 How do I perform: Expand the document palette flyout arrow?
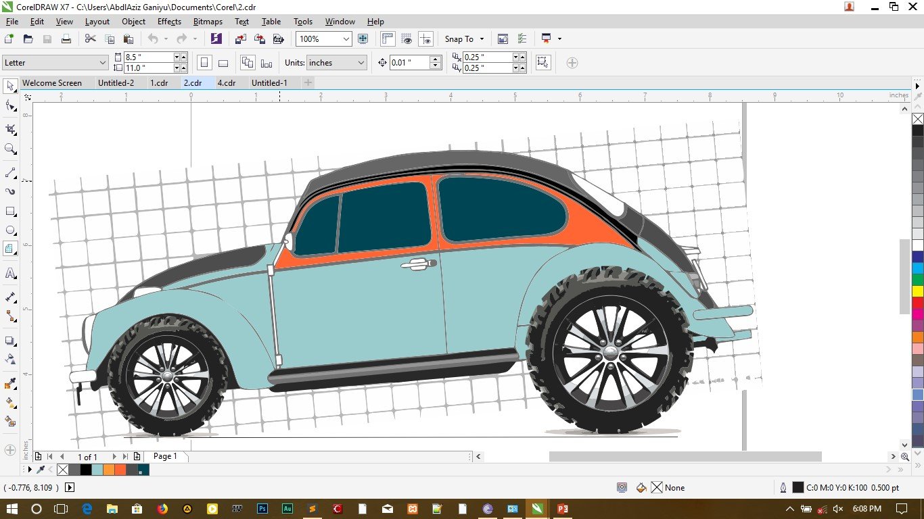(29, 469)
